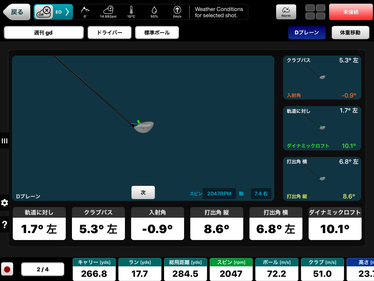Switch to the Dプレーン tab
This screenshot has width=374, height=281.
[307, 33]
